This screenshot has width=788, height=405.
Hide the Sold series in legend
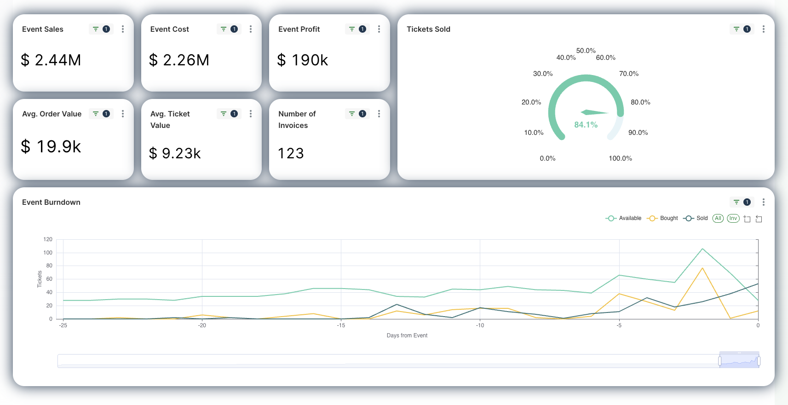point(696,218)
